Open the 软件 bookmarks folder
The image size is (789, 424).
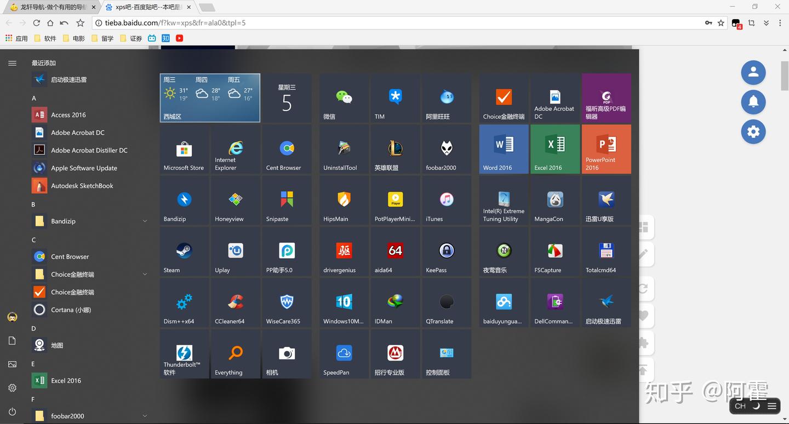45,38
